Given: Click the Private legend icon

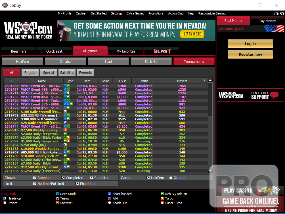Looking at the screenshot, I should (5, 203).
